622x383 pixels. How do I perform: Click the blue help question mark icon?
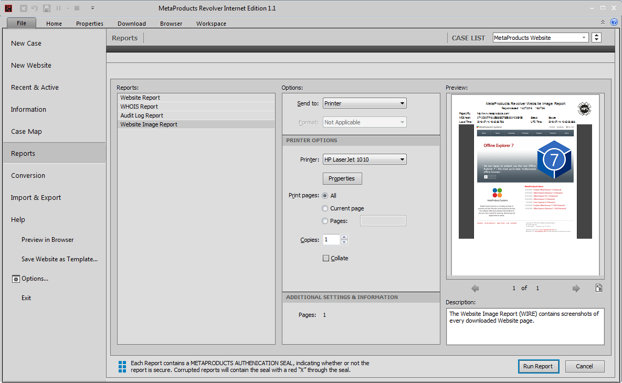point(614,22)
